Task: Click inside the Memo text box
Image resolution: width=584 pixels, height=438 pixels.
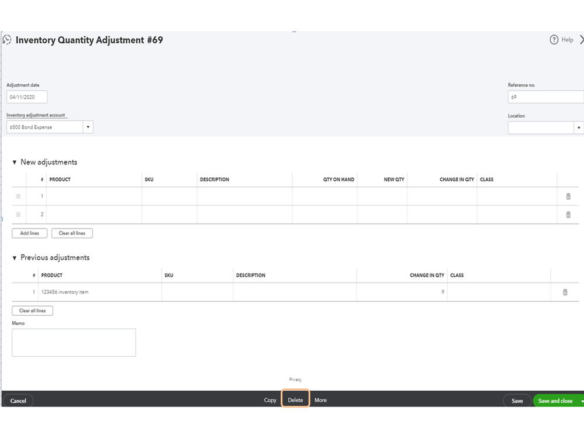Action: (x=74, y=342)
